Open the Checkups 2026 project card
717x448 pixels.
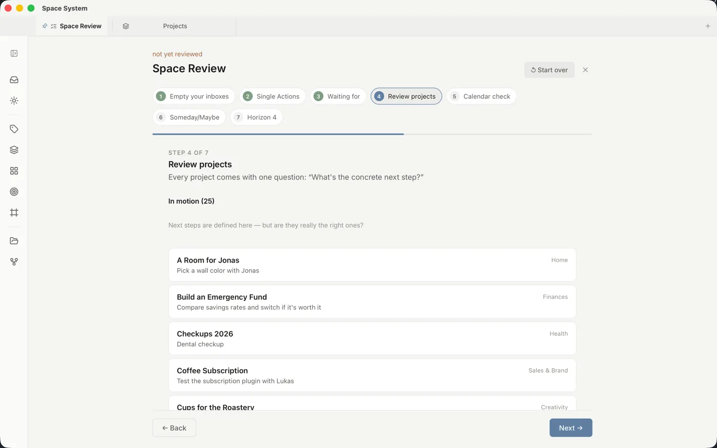tap(372, 339)
